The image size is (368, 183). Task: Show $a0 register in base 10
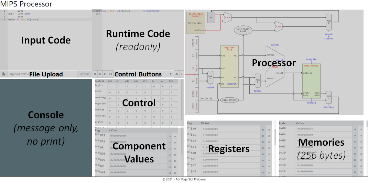(269, 129)
